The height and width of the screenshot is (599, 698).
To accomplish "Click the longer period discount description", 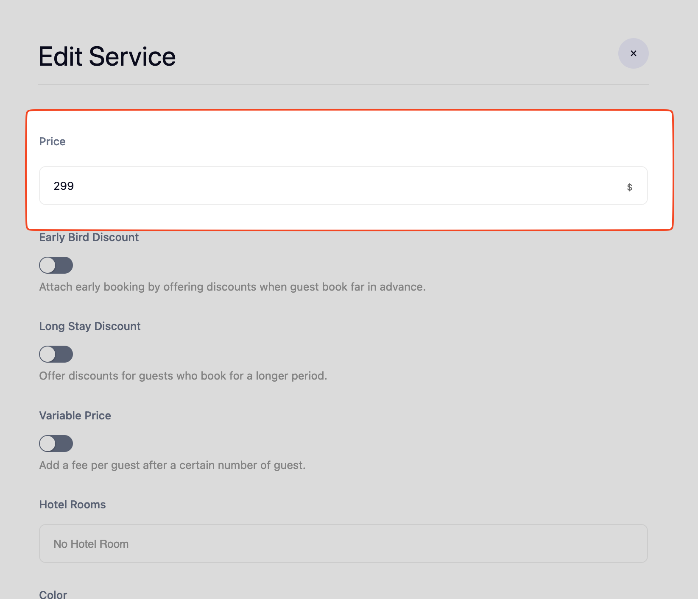I will (x=183, y=376).
